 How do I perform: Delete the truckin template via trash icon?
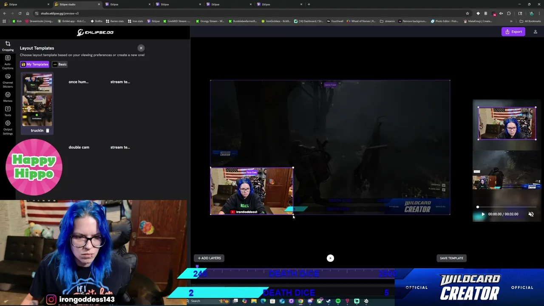click(x=48, y=130)
